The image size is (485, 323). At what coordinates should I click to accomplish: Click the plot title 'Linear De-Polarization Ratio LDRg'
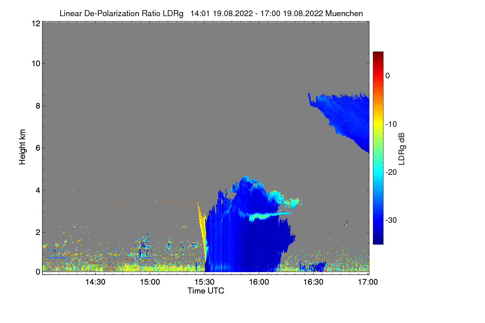tap(121, 13)
